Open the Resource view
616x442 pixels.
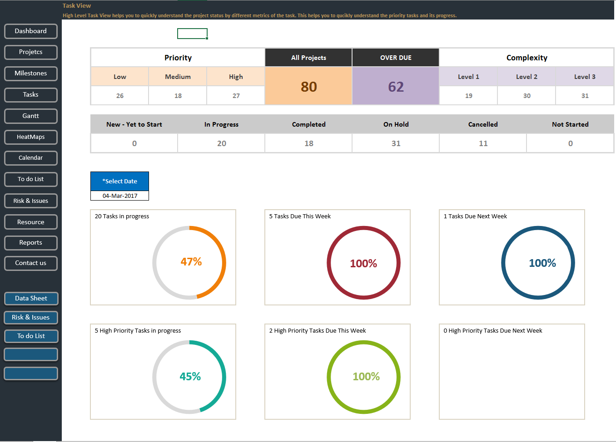point(30,221)
